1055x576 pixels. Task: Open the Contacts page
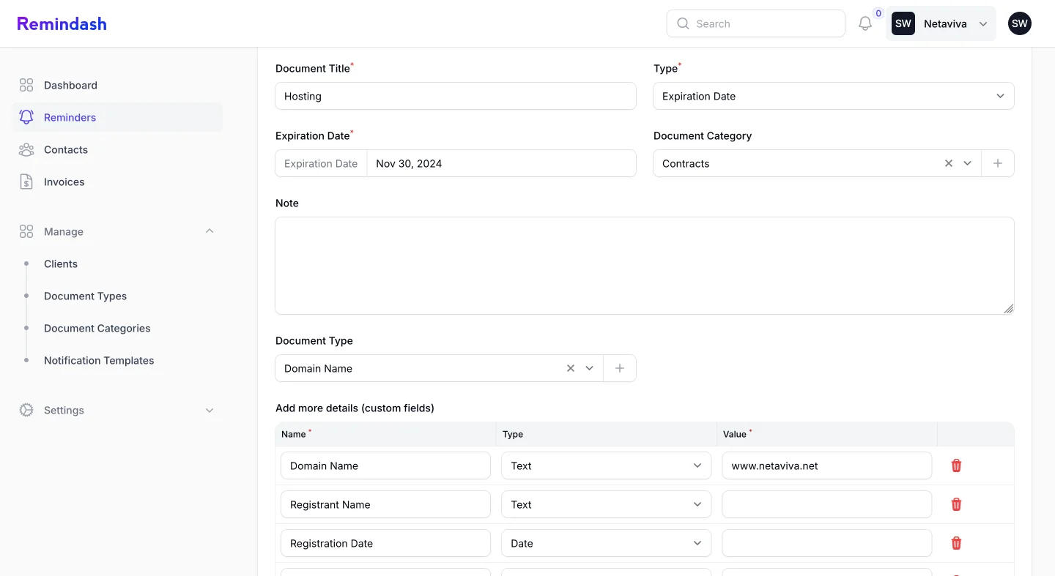pyautogui.click(x=117, y=149)
